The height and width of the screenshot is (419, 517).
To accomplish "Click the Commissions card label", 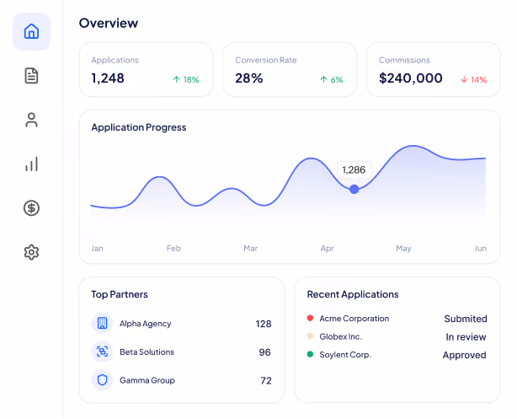I will click(404, 60).
